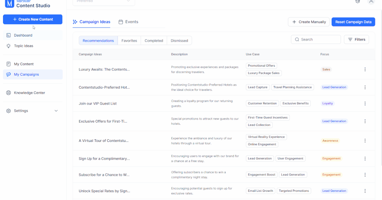
Task: Click the Travel Planning Assistance tag
Action: (292, 87)
